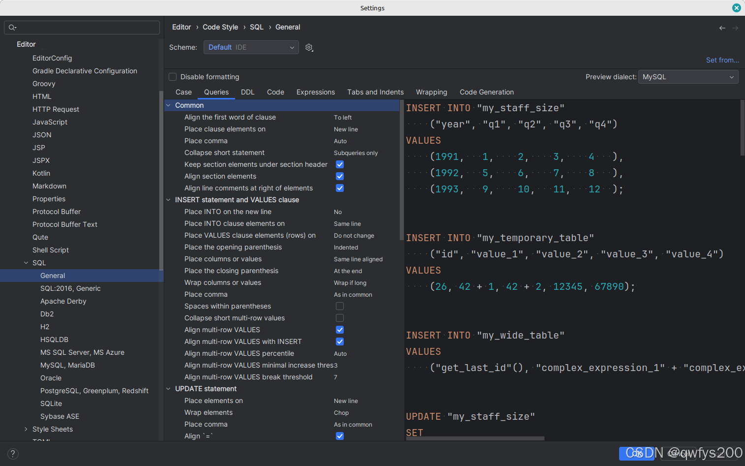Collapse the UPDATE statement section
The height and width of the screenshot is (466, 745).
(x=168, y=389)
